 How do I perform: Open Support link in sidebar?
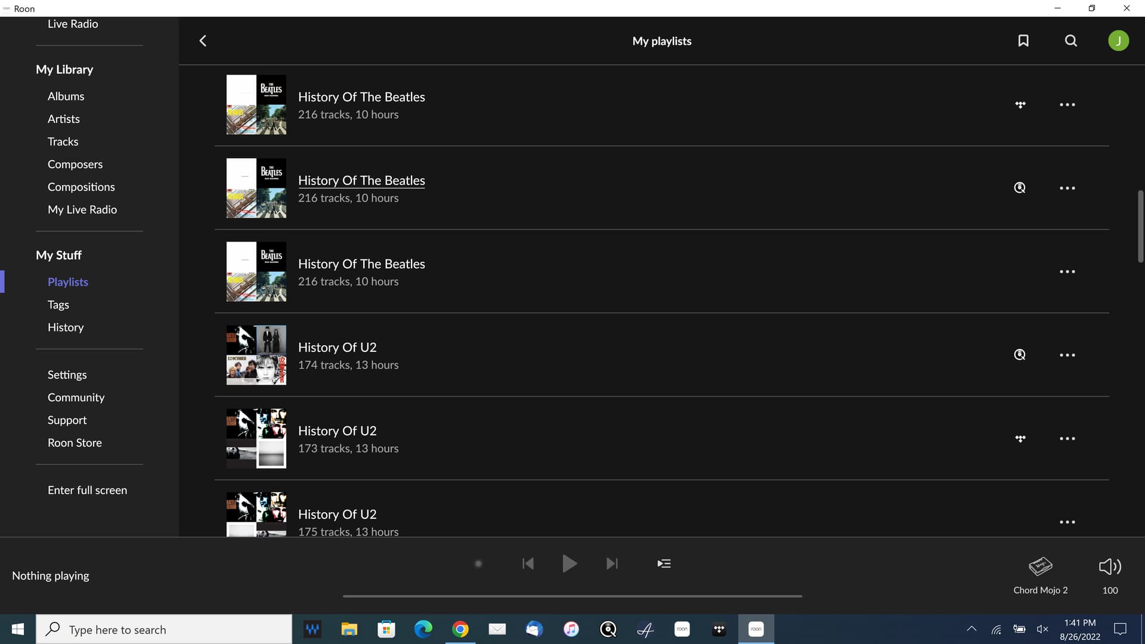click(67, 420)
